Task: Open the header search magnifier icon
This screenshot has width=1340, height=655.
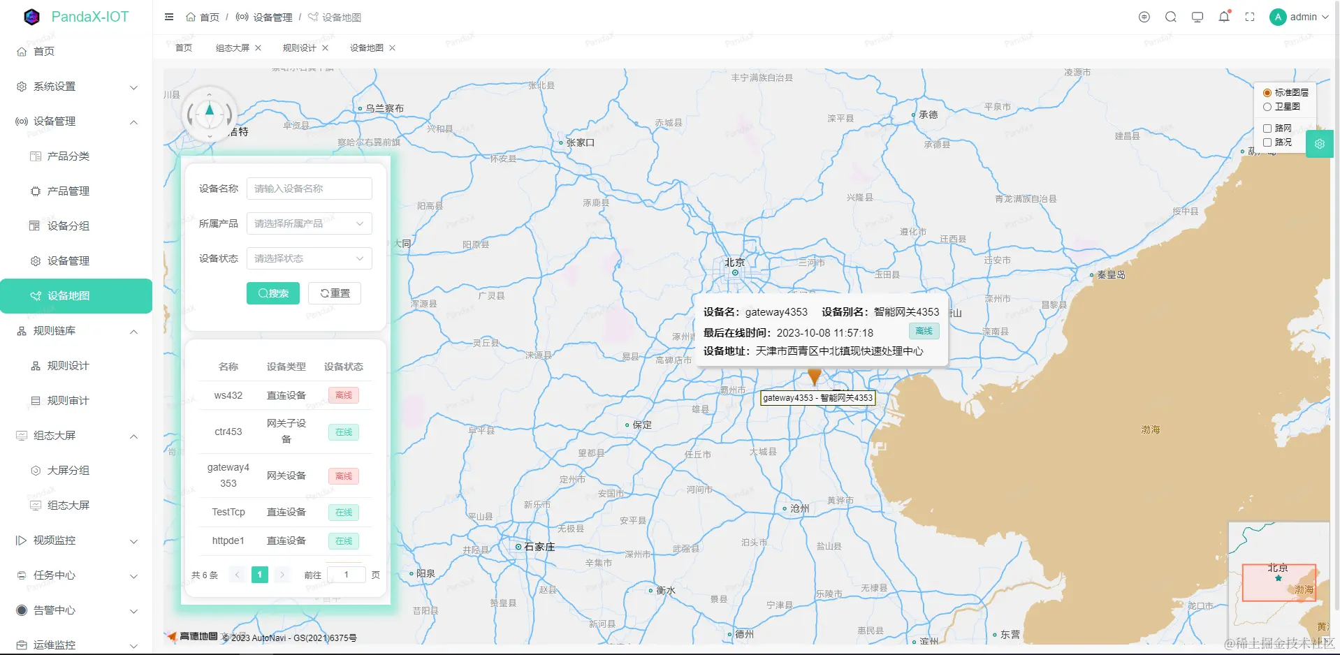Action: click(1171, 17)
